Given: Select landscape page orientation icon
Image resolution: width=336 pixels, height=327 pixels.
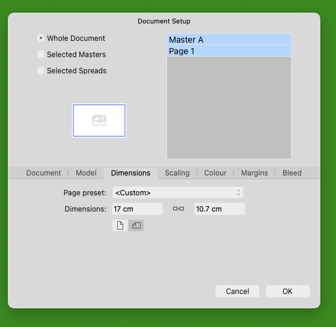Looking at the screenshot, I should tap(136, 225).
